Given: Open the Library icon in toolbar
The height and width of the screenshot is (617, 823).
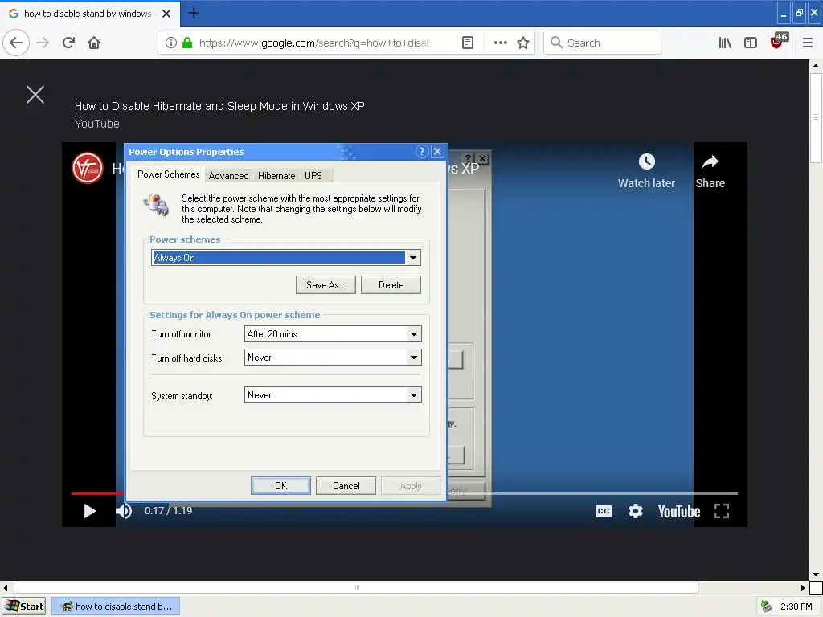Looking at the screenshot, I should pos(725,43).
